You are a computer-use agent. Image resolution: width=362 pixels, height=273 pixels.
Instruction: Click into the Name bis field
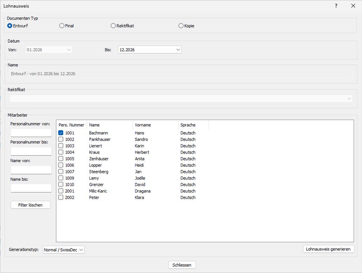point(31,188)
